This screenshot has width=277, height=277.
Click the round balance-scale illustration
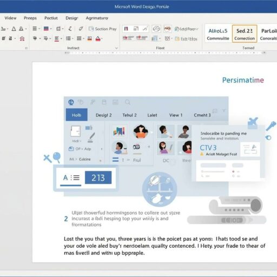[x=160, y=189]
